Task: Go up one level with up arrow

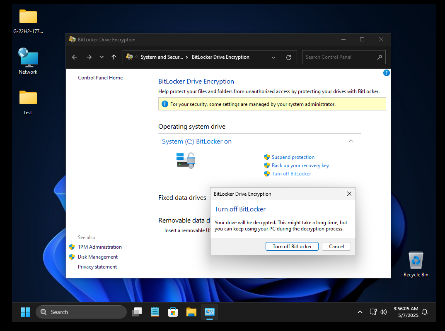Action: click(114, 57)
